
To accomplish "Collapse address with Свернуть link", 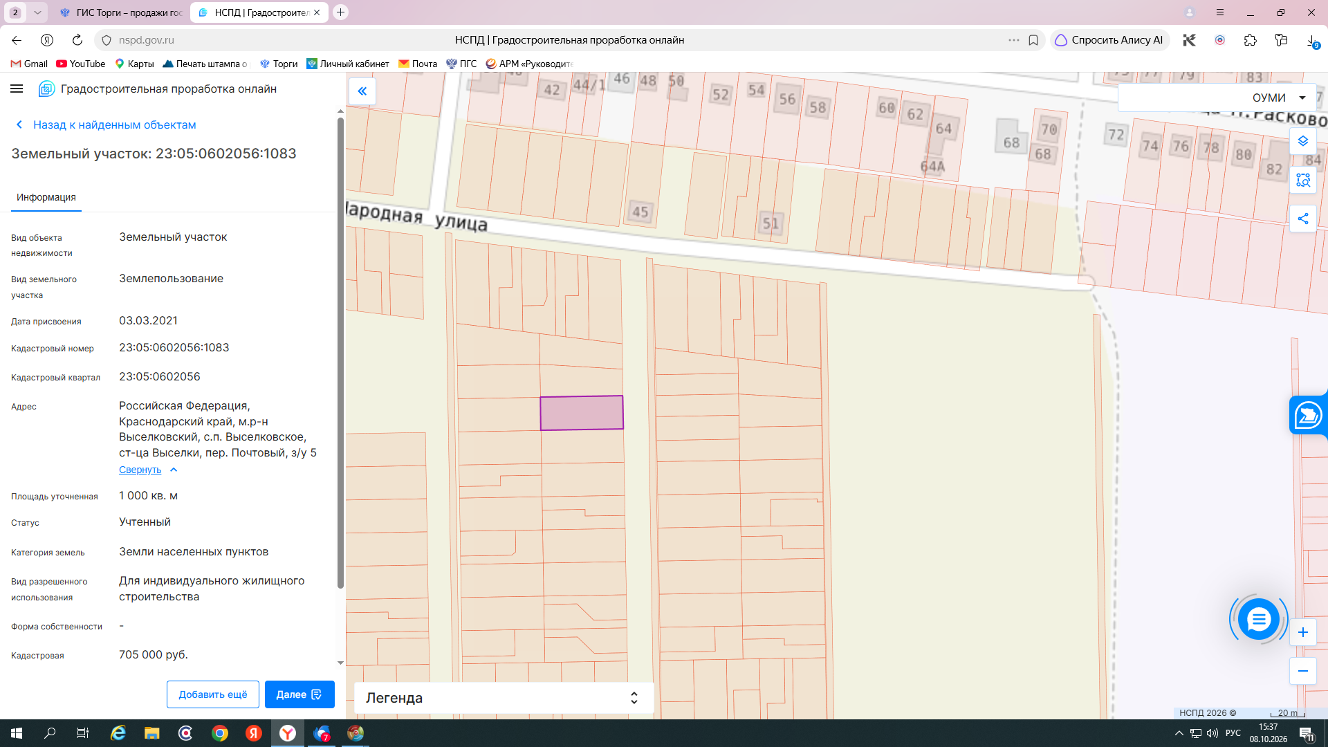I will [140, 470].
